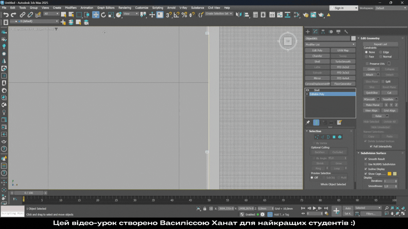Open the Create panel plus tab

coord(308,32)
